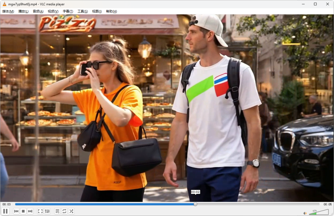Open the extended settings (effects) panel
This screenshot has width=334, height=216.
coord(47,211)
